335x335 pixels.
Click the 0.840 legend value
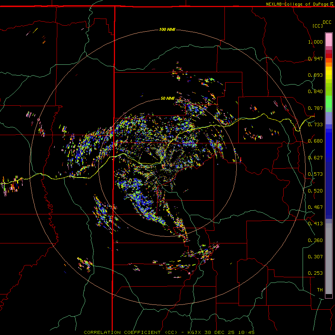point(315,91)
